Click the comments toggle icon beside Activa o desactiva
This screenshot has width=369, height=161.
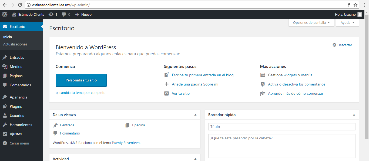tap(263, 84)
